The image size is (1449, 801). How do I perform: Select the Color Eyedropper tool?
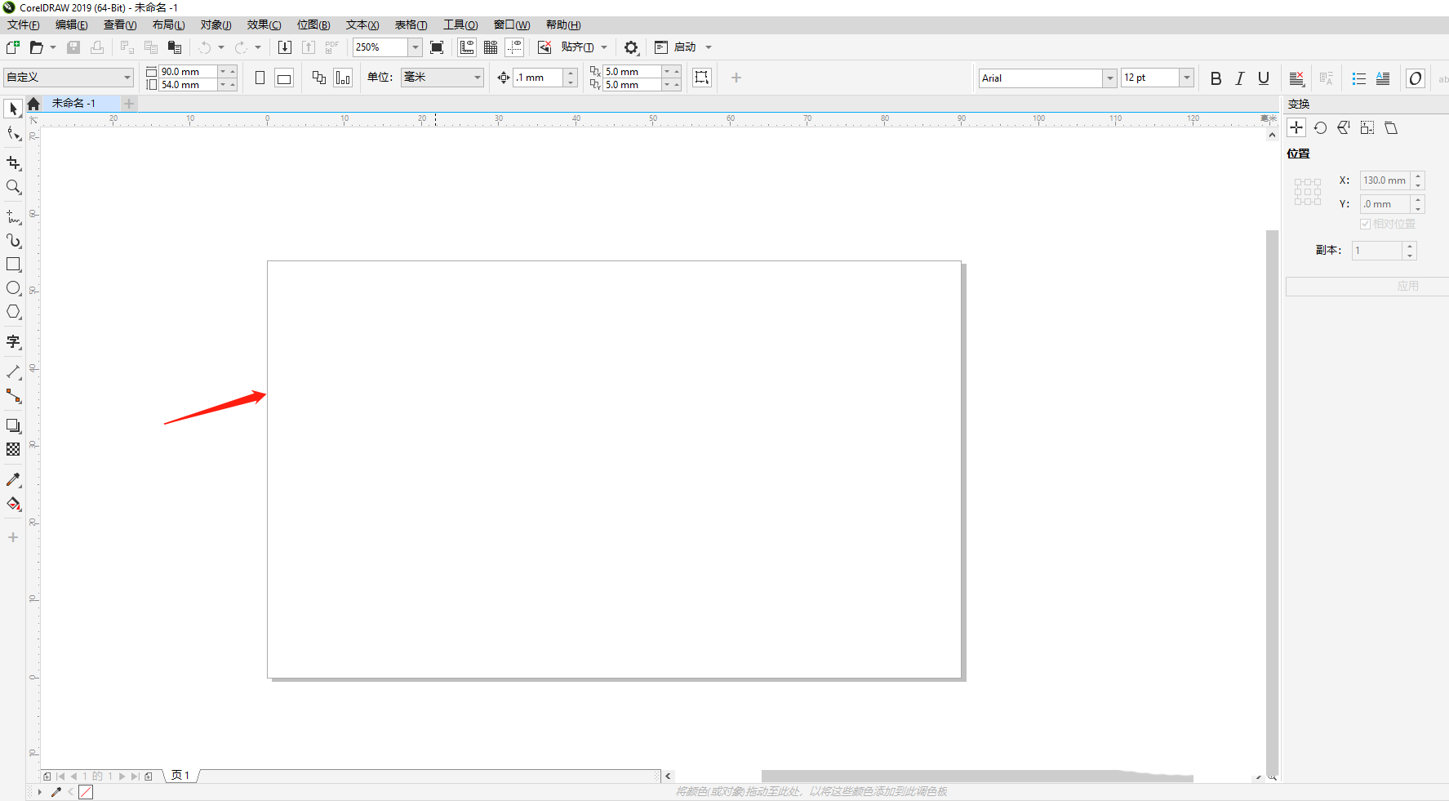click(13, 479)
